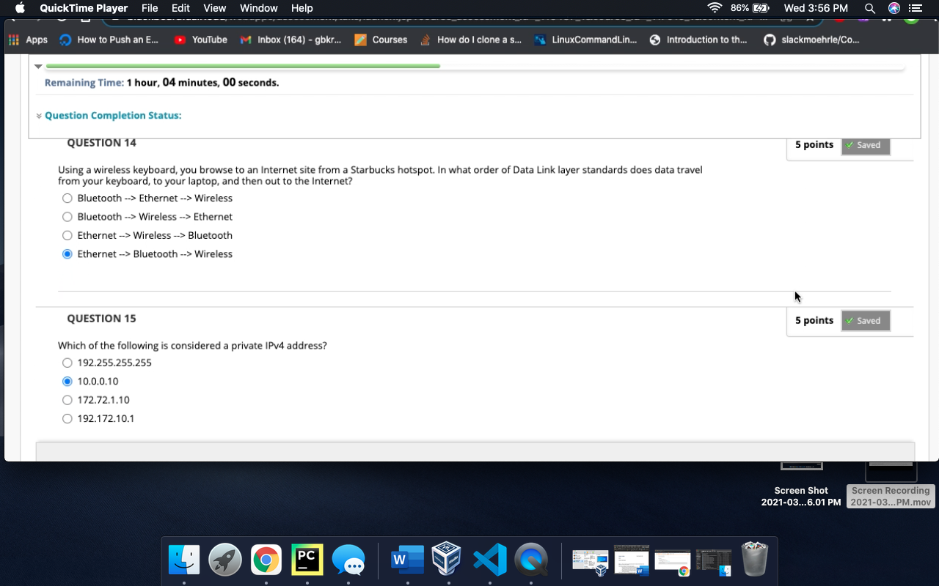This screenshot has height=586, width=939.
Task: Select Bluetooth --> Ethernet --> Wireless answer
Action: click(67, 198)
